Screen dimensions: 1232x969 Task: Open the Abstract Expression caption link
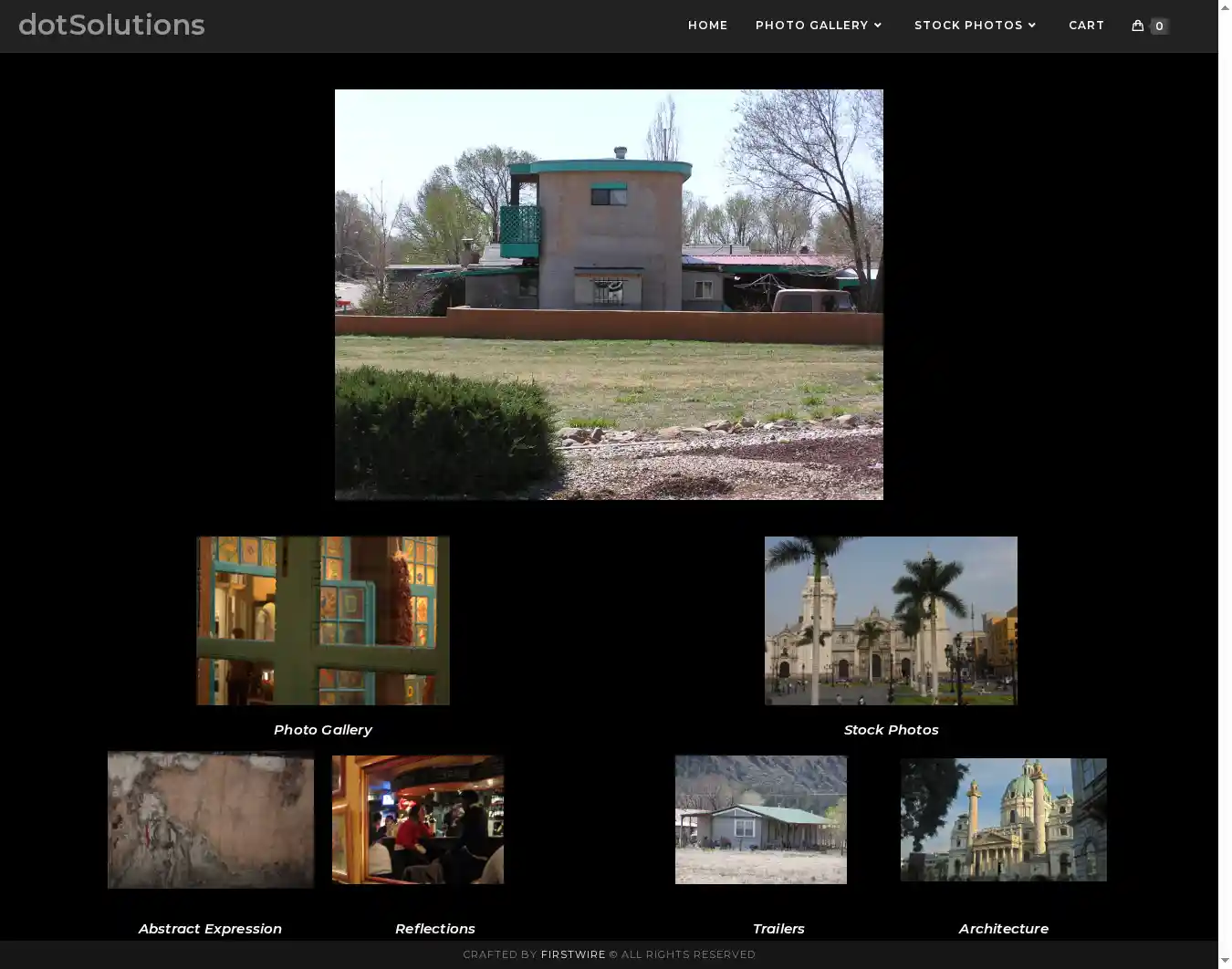point(210,929)
